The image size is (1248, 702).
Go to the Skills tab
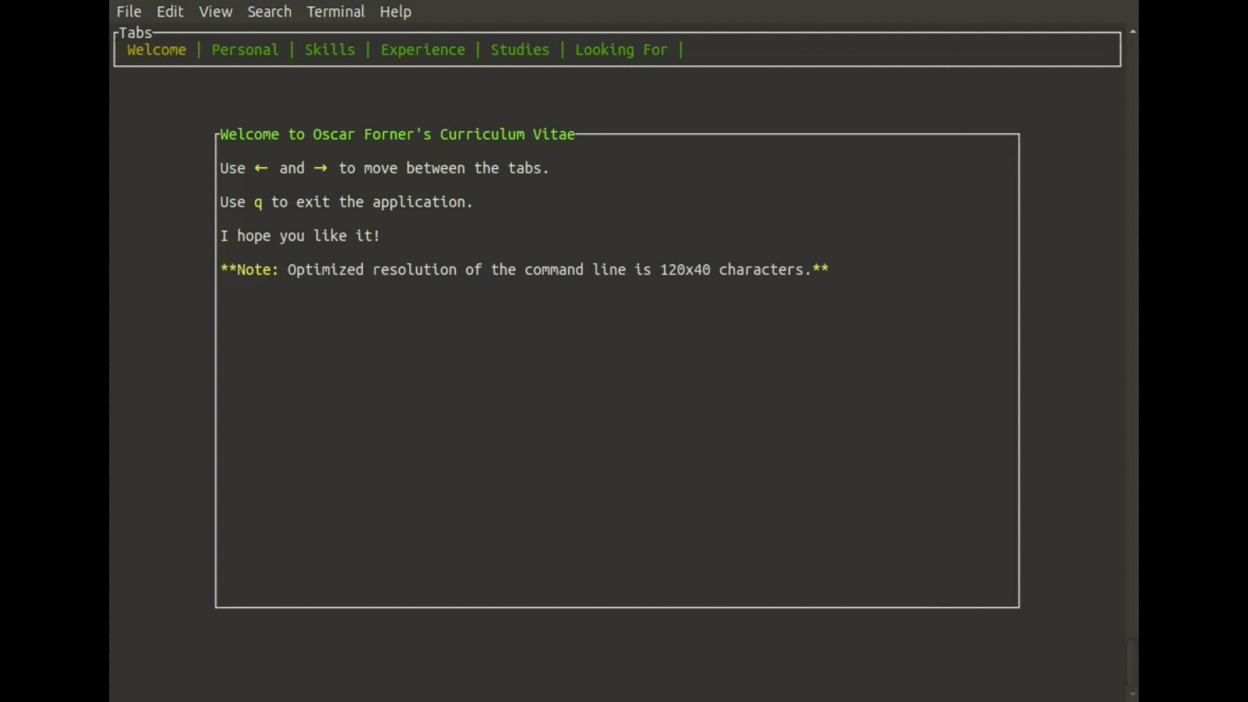(x=330, y=50)
